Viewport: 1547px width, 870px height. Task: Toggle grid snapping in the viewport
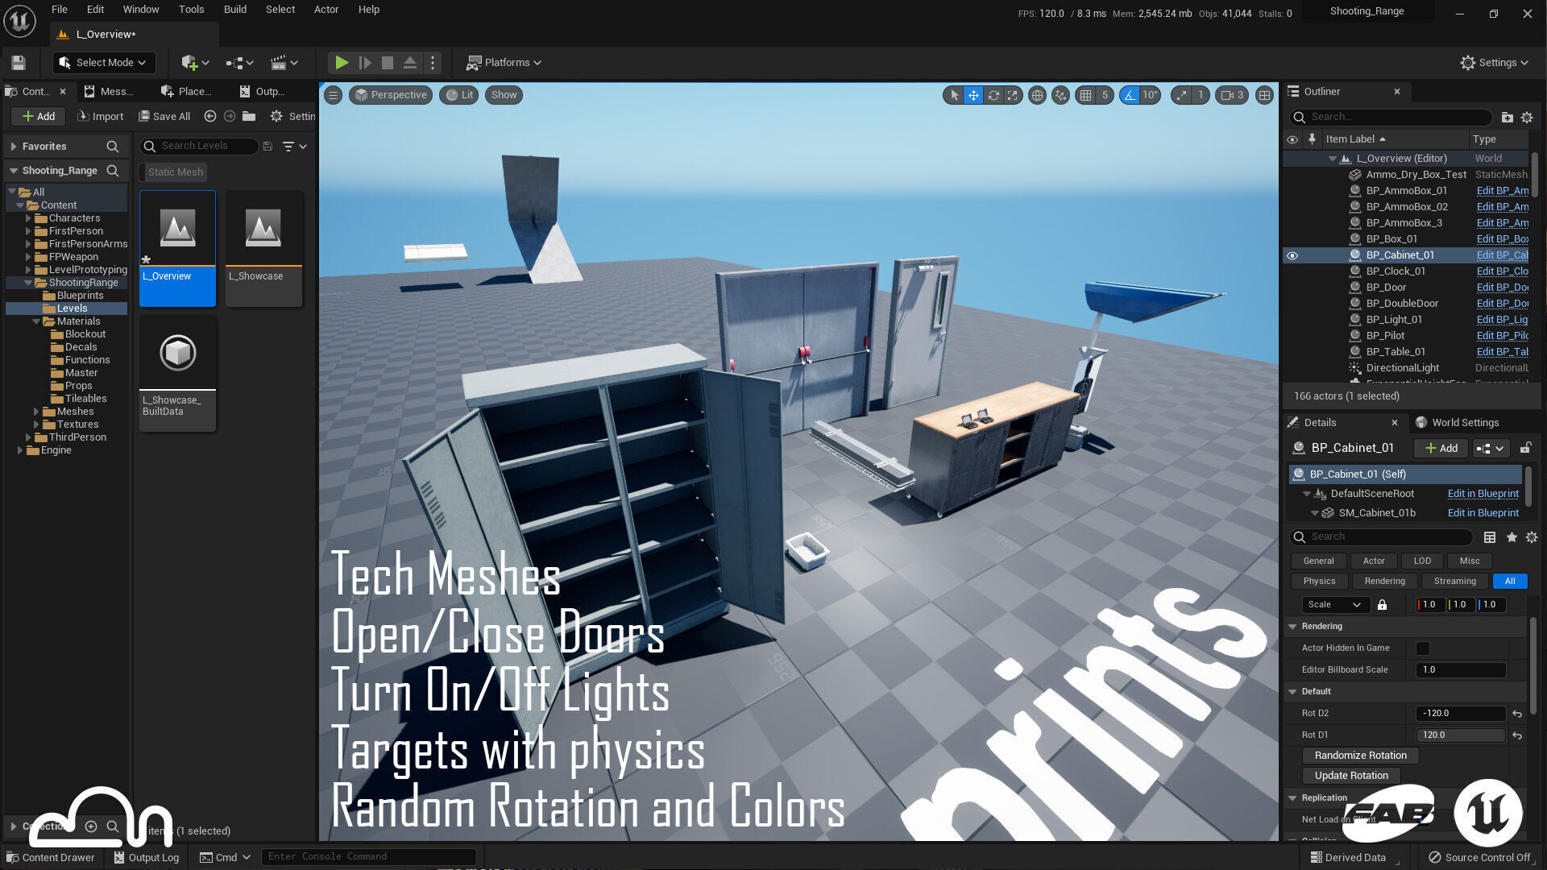1086,95
